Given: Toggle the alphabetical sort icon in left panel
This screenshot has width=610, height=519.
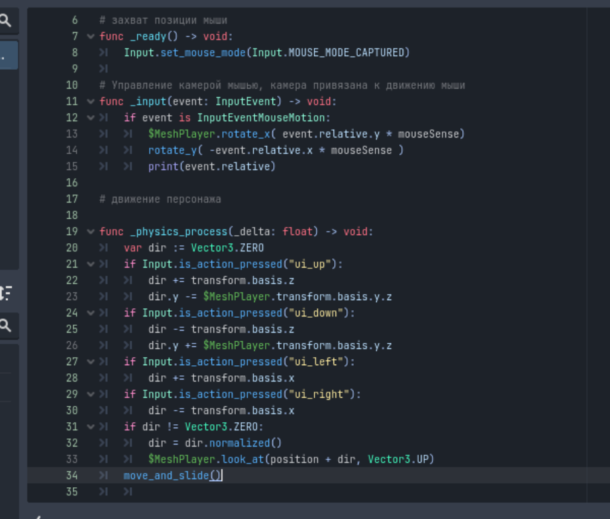Looking at the screenshot, I should [5, 293].
